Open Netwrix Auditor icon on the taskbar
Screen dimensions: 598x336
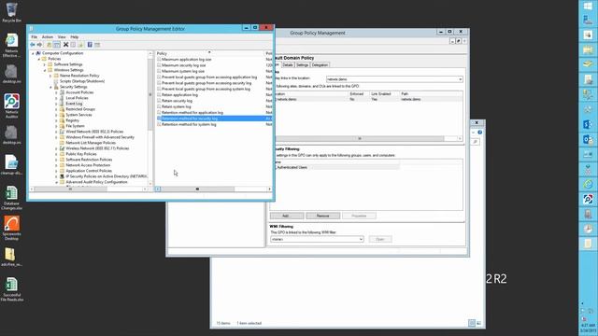tap(588, 199)
